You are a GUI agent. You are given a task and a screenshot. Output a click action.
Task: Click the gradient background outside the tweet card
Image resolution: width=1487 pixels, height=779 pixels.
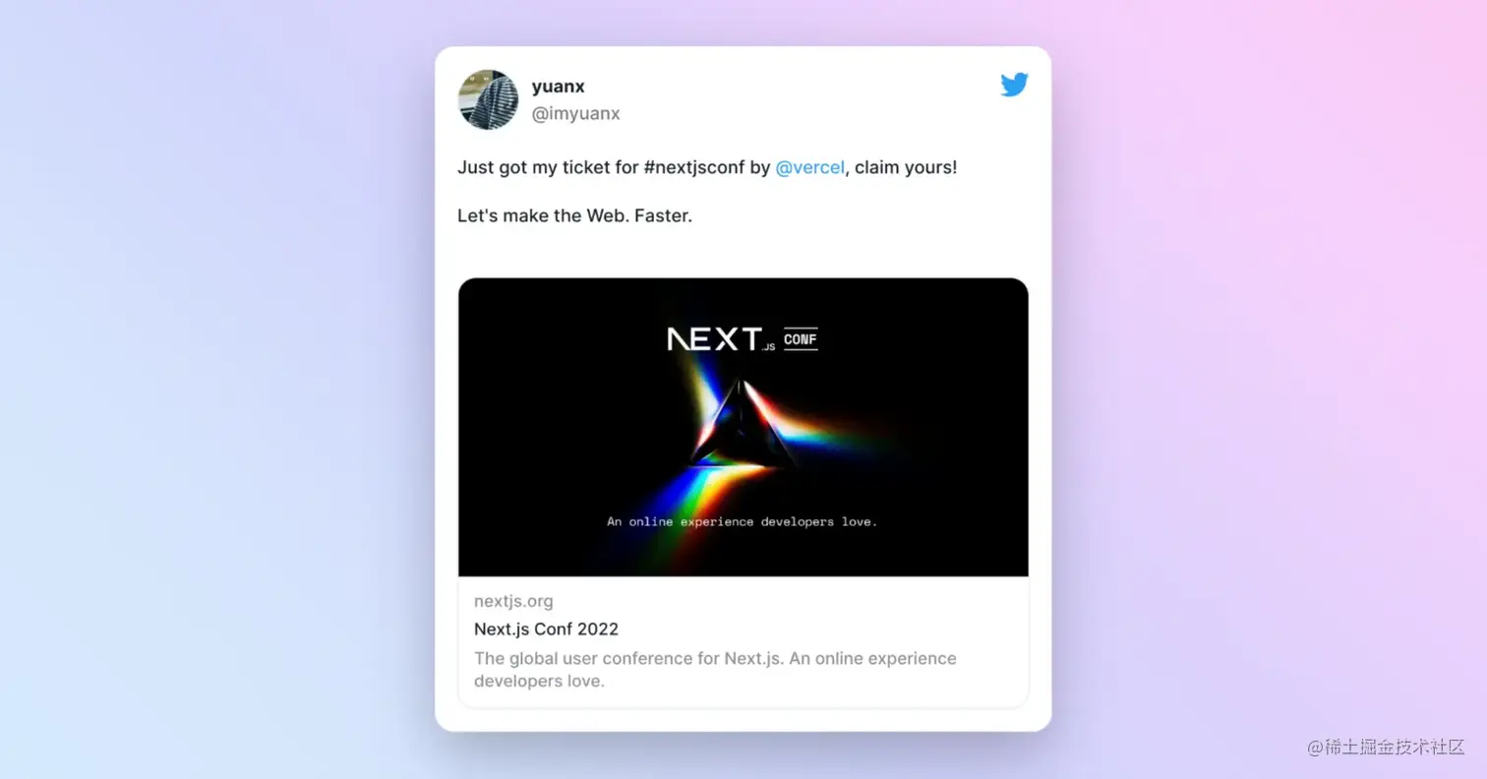tap(216, 393)
